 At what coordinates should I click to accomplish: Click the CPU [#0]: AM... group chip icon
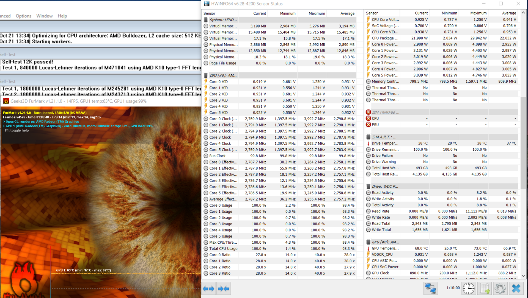point(206,75)
